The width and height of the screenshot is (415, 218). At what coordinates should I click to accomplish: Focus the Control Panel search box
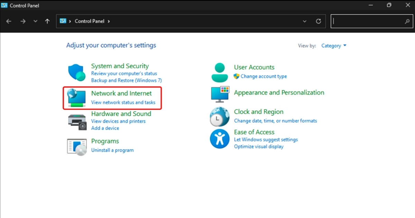368,21
